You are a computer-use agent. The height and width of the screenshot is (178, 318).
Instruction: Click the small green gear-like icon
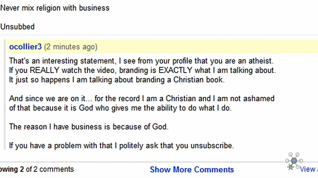click(x=290, y=167)
